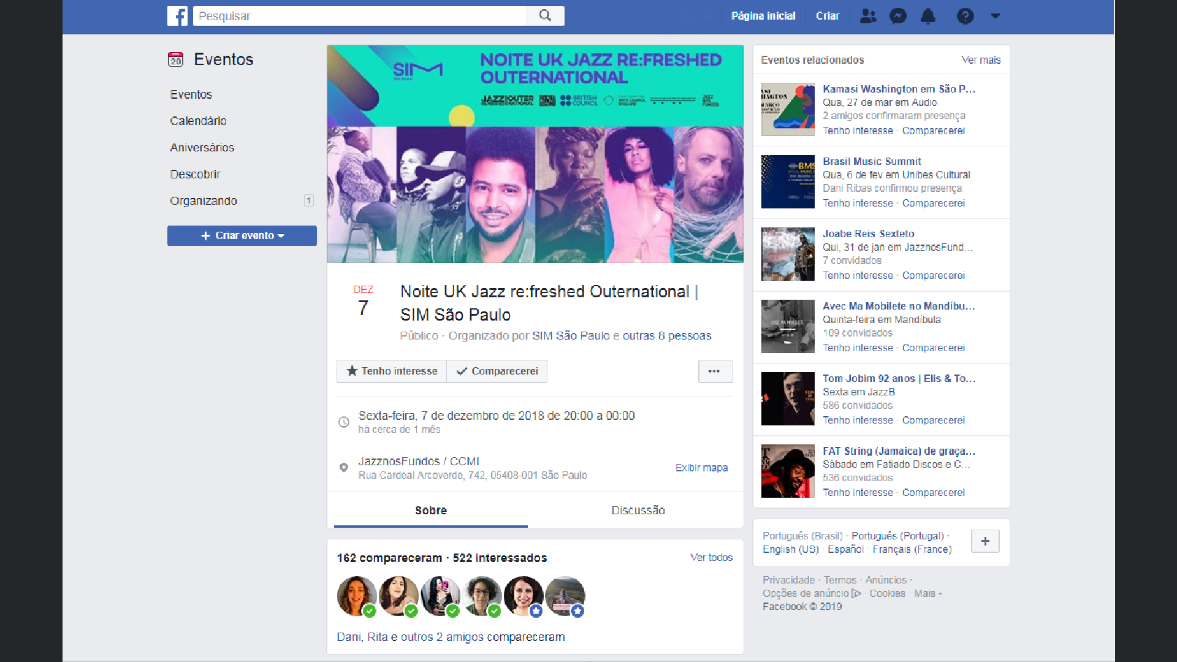
Task: Expand the Mais footer menu
Action: coord(928,593)
